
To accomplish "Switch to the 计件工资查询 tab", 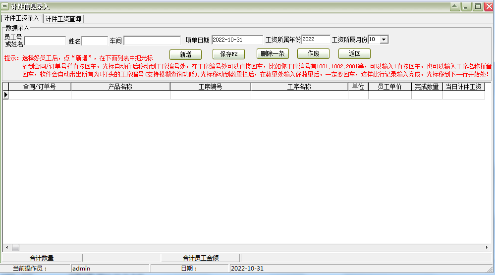I will [x=63, y=19].
